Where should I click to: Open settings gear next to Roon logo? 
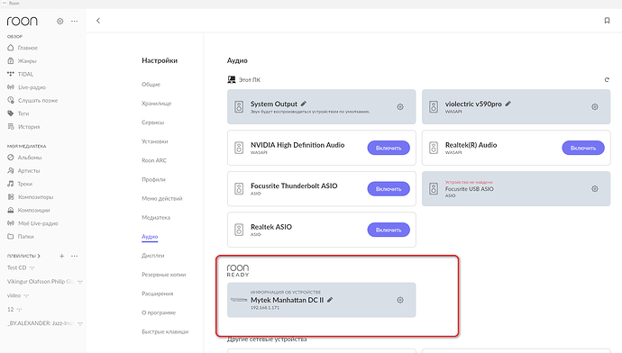(59, 21)
